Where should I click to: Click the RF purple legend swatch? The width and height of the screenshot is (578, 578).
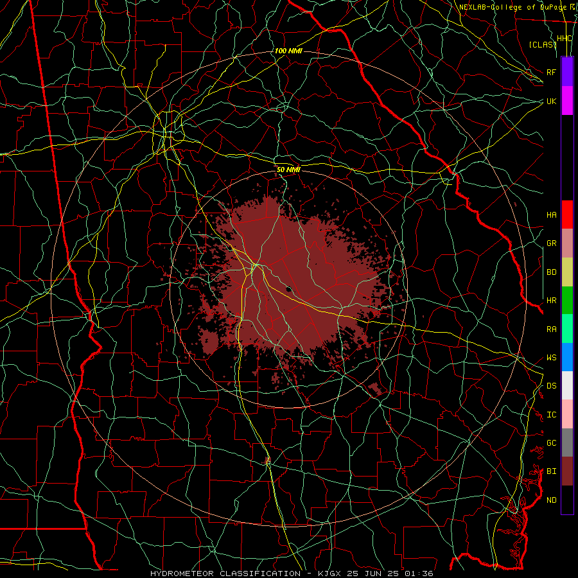coord(567,71)
